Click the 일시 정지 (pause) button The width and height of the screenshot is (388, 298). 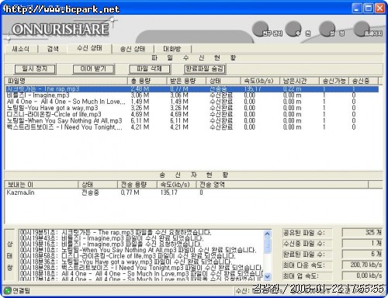[x=35, y=69]
